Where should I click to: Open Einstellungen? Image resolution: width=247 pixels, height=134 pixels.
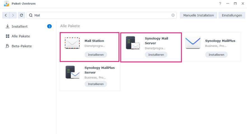(x=232, y=15)
